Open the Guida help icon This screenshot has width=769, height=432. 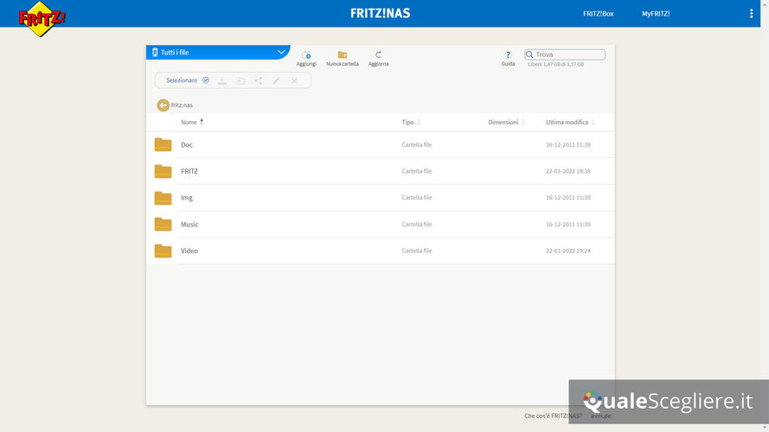pos(508,55)
